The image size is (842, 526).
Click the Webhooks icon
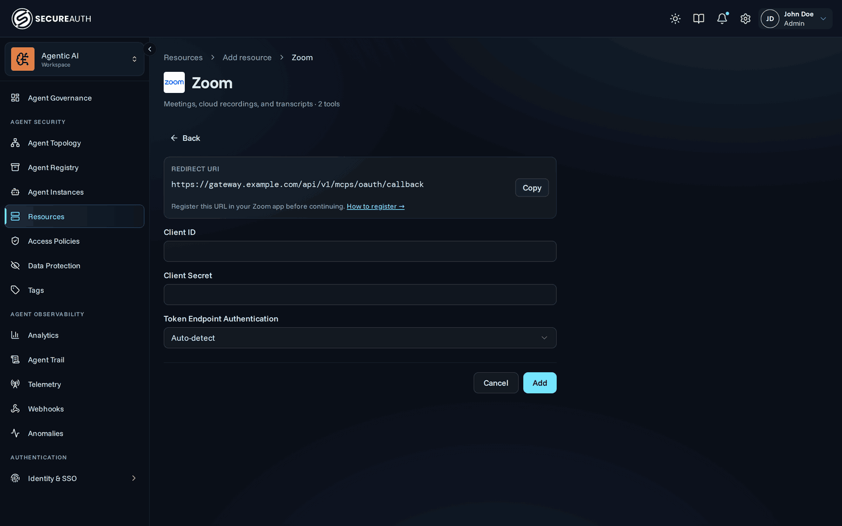[x=15, y=409]
